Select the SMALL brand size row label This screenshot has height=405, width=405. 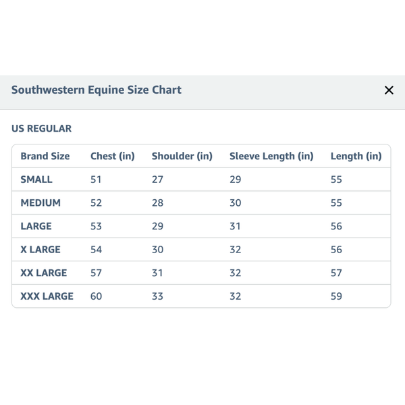click(36, 180)
